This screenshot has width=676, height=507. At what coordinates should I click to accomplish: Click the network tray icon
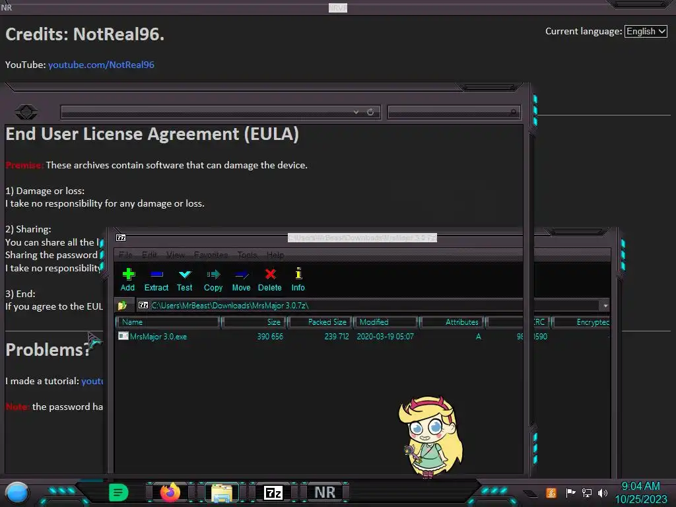click(587, 492)
